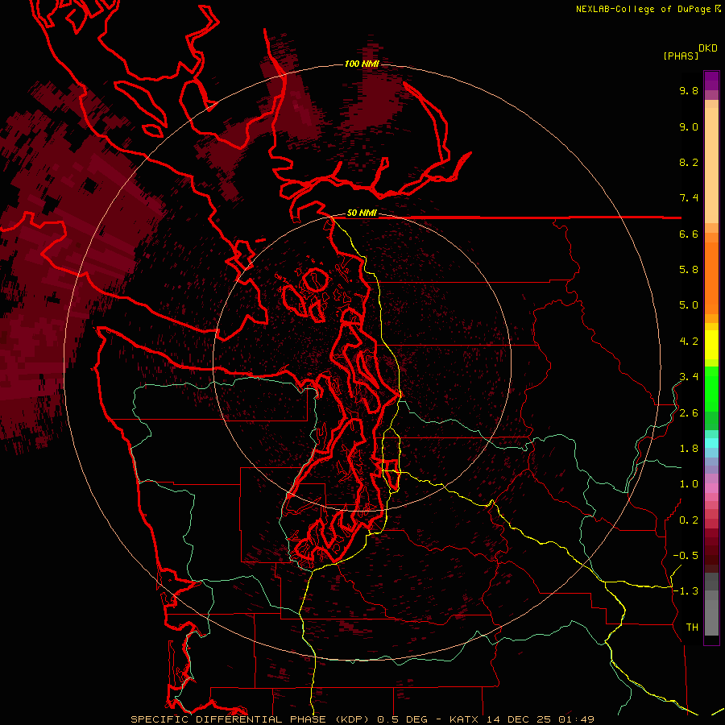The image size is (725, 725).
Task: Click the DKD units label above legend
Action: tap(708, 48)
